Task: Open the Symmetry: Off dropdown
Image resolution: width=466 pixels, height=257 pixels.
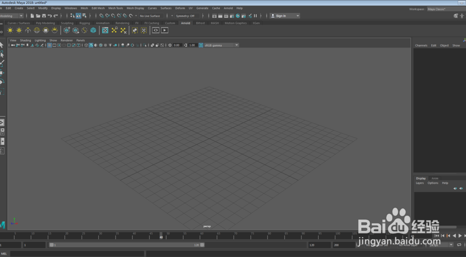Action: pyautogui.click(x=187, y=16)
